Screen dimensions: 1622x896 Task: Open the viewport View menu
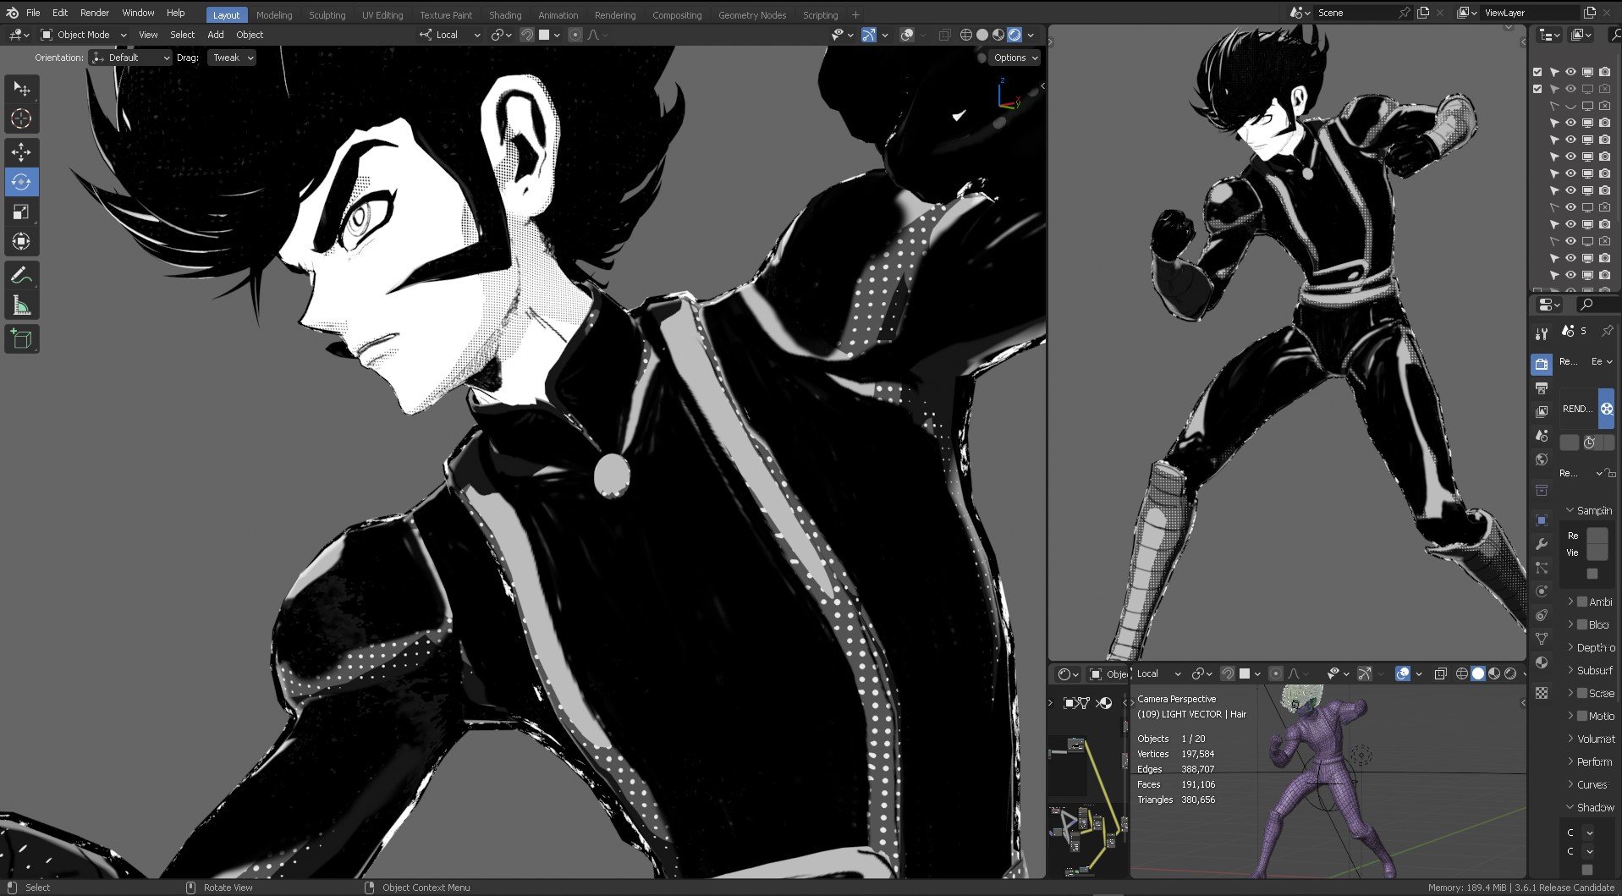148,35
